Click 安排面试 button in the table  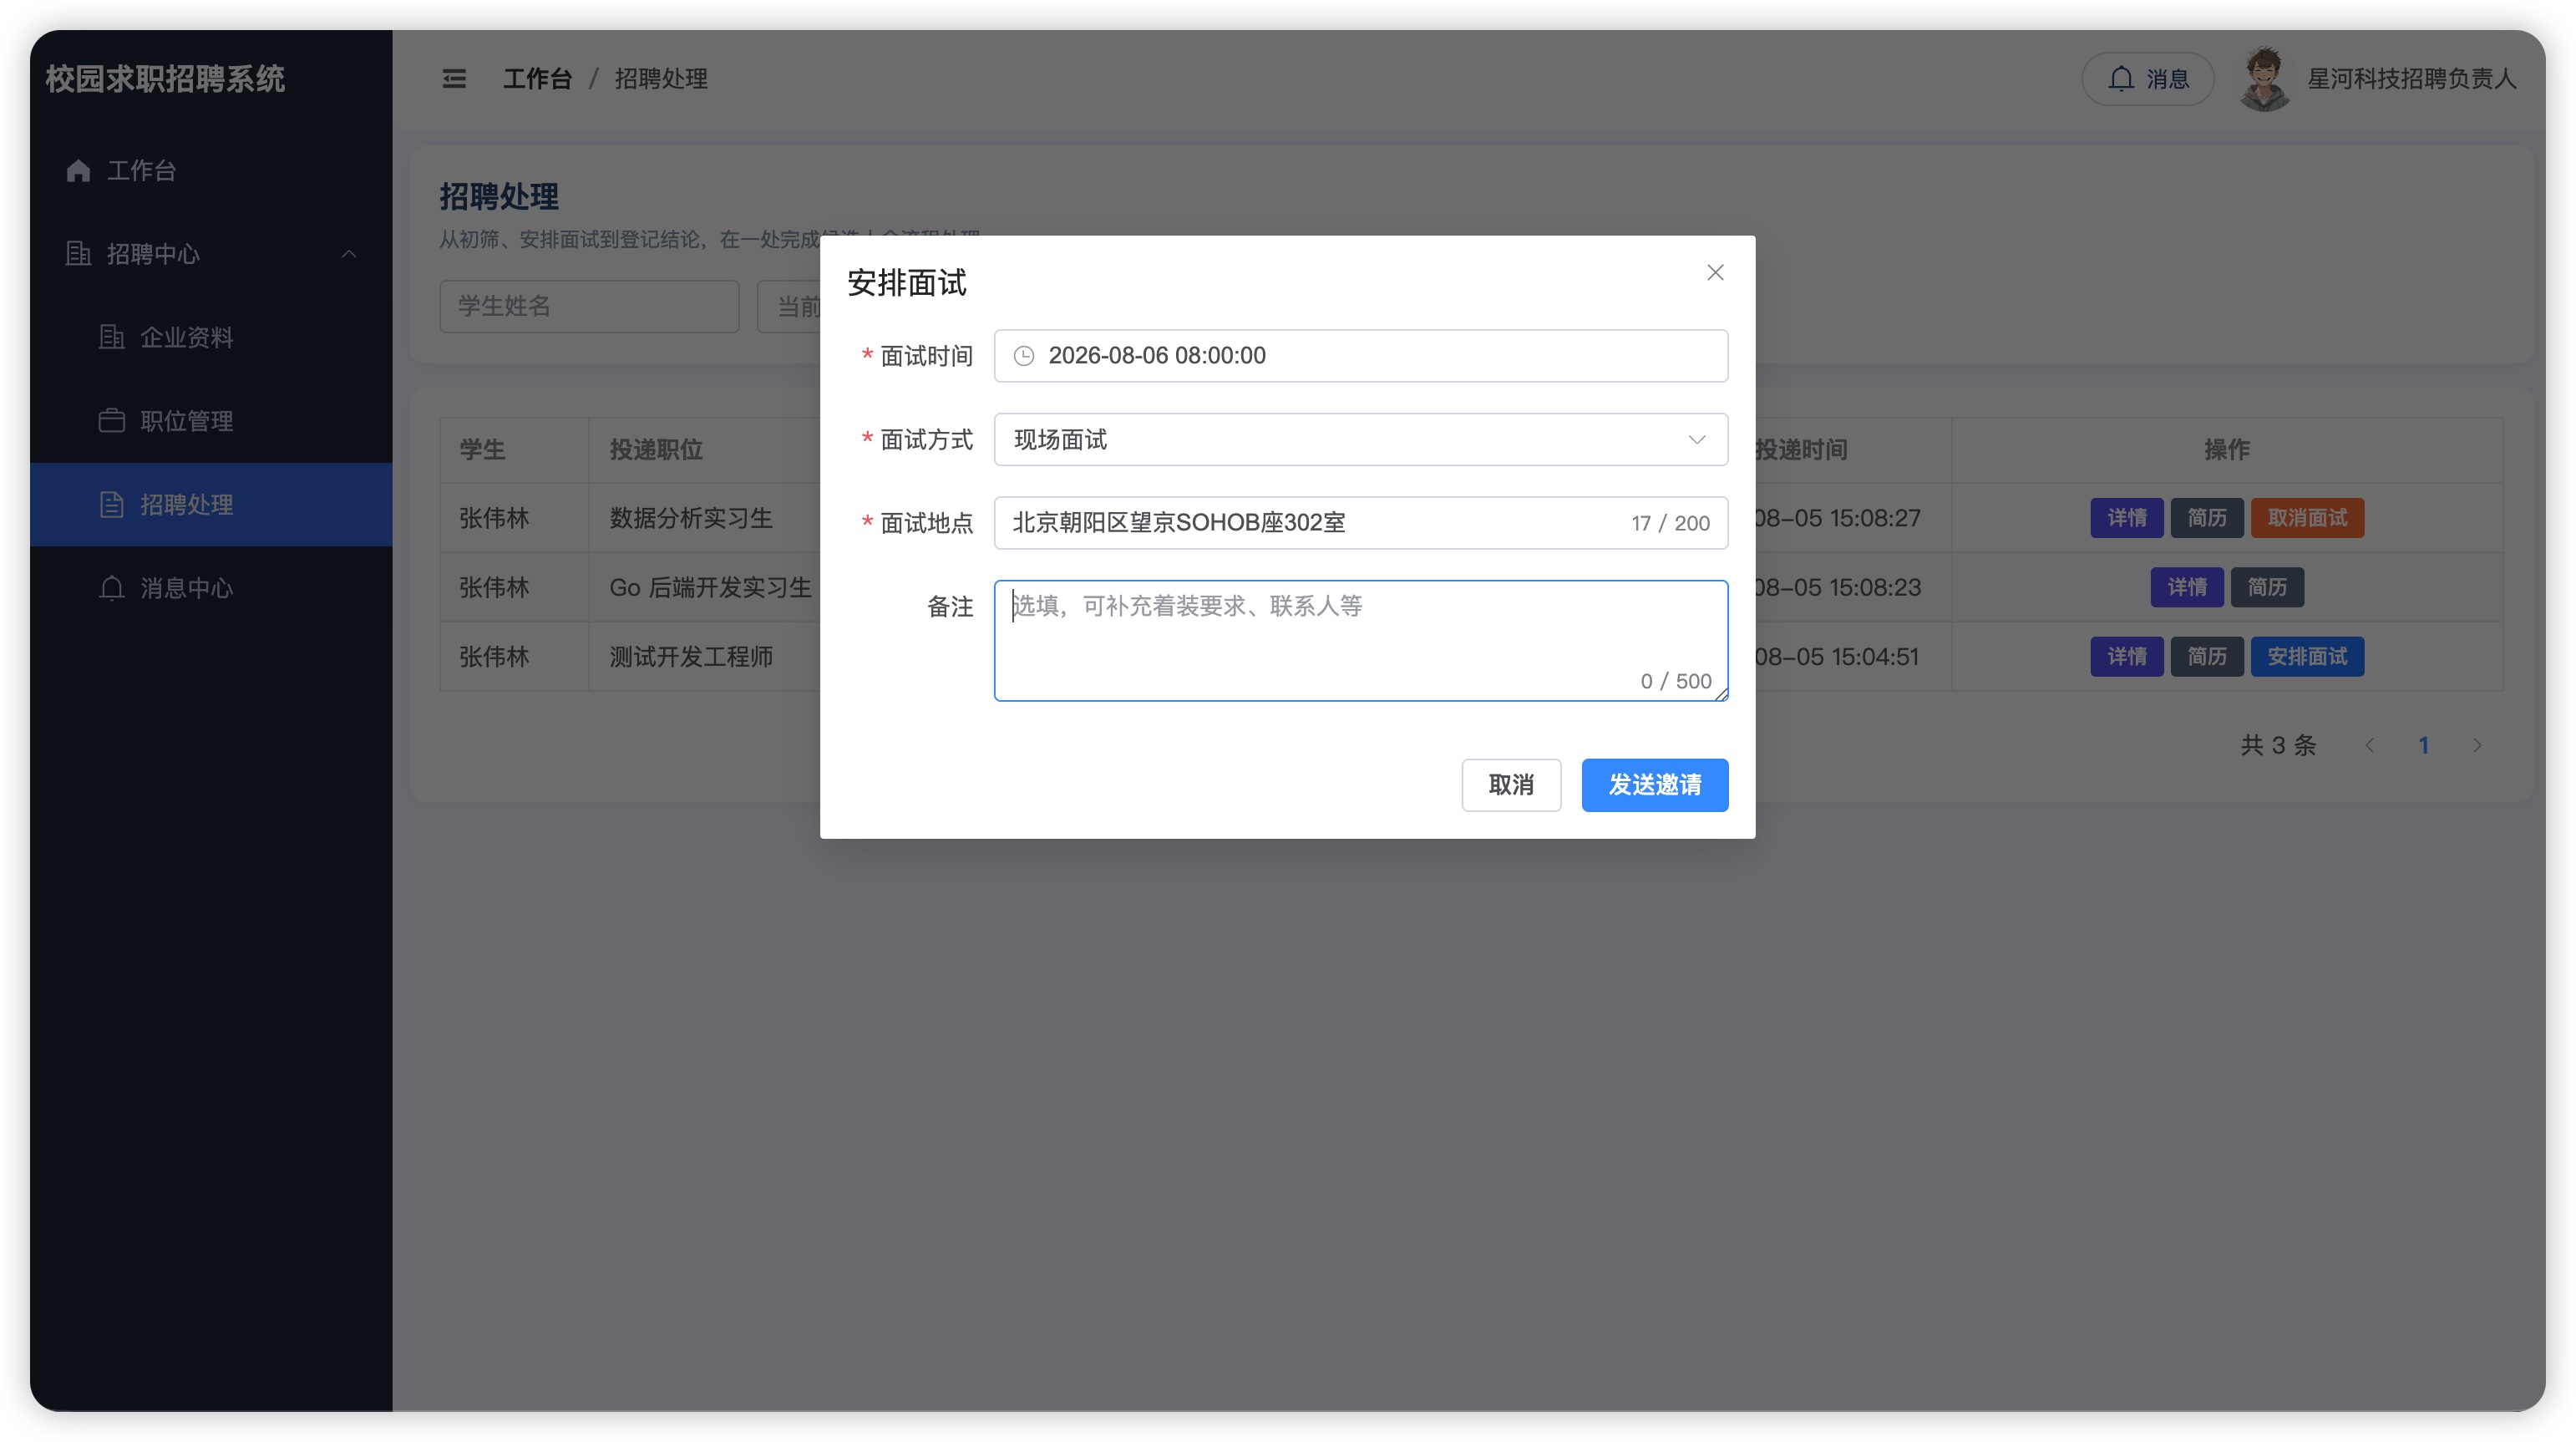pos(2307,657)
